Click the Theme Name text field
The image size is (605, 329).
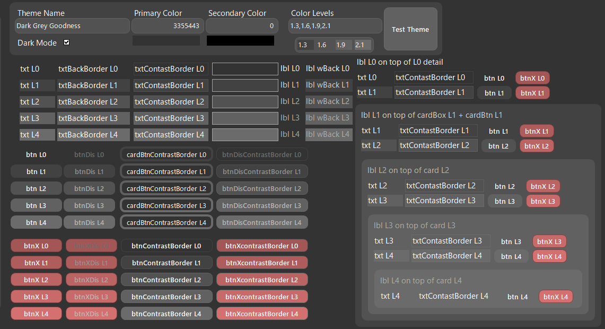click(x=73, y=25)
